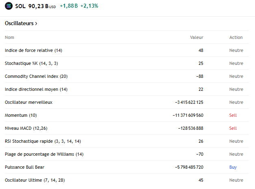This screenshot has width=255, height=189.
Task: Click the Solana logo icon
Action: click(x=8, y=6)
